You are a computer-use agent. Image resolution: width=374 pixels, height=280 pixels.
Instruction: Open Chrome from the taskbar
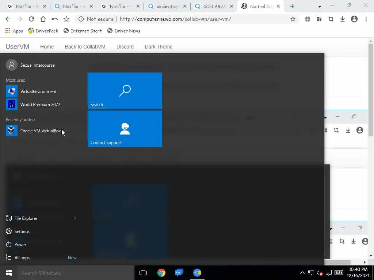[x=161, y=273]
